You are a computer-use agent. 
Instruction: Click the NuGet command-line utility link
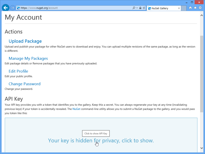coord(76,109)
